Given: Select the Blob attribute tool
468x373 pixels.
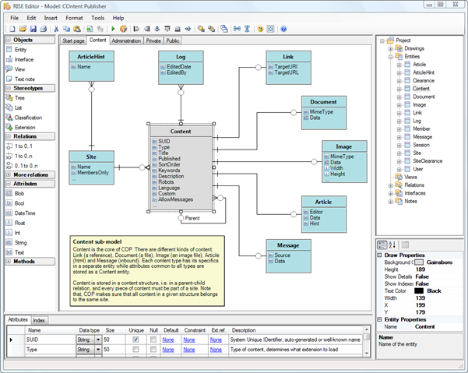Looking at the screenshot, I should [x=19, y=193].
